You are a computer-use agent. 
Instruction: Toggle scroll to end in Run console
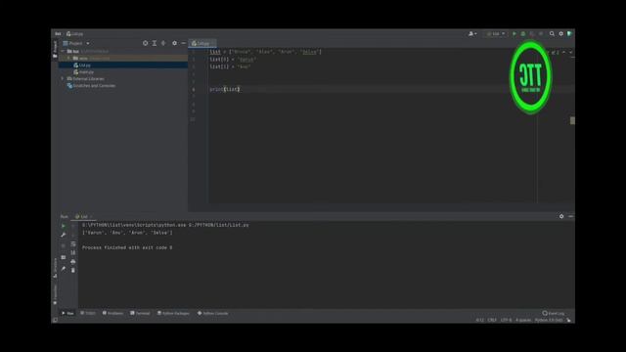(73, 252)
